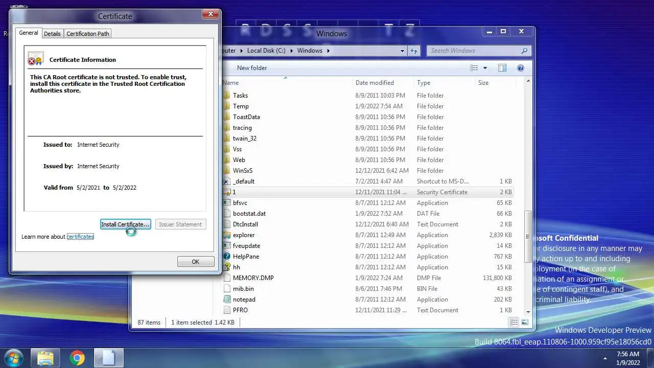Click OK in the Certificate dialog
The height and width of the screenshot is (368, 654).
(x=195, y=262)
